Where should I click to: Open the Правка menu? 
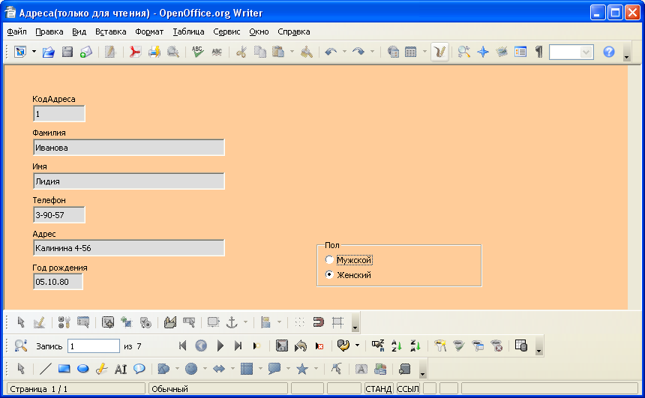[x=49, y=31]
